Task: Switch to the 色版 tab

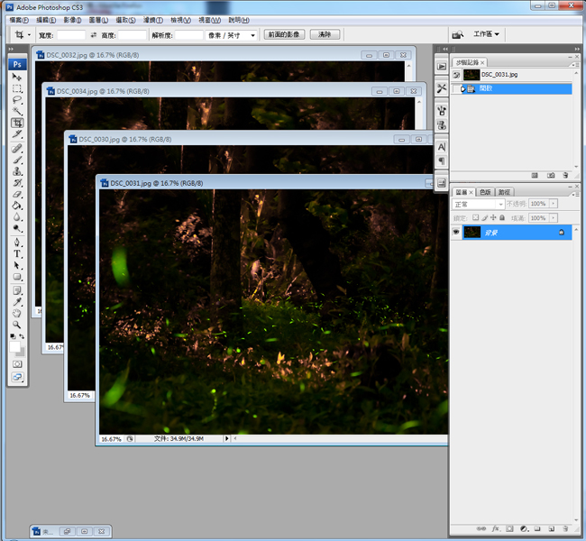Action: pyautogui.click(x=485, y=192)
